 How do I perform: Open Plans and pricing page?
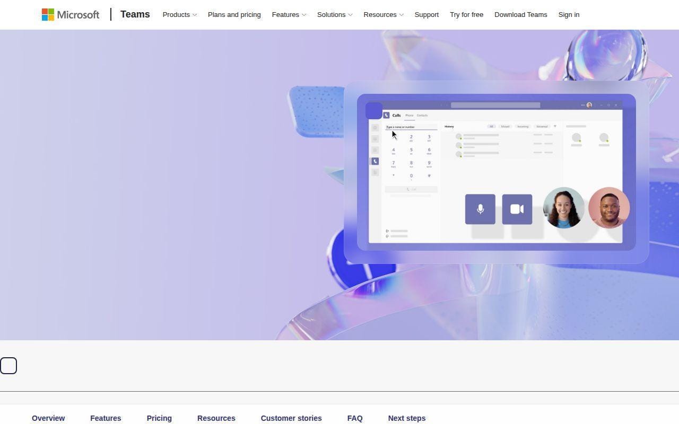(234, 14)
